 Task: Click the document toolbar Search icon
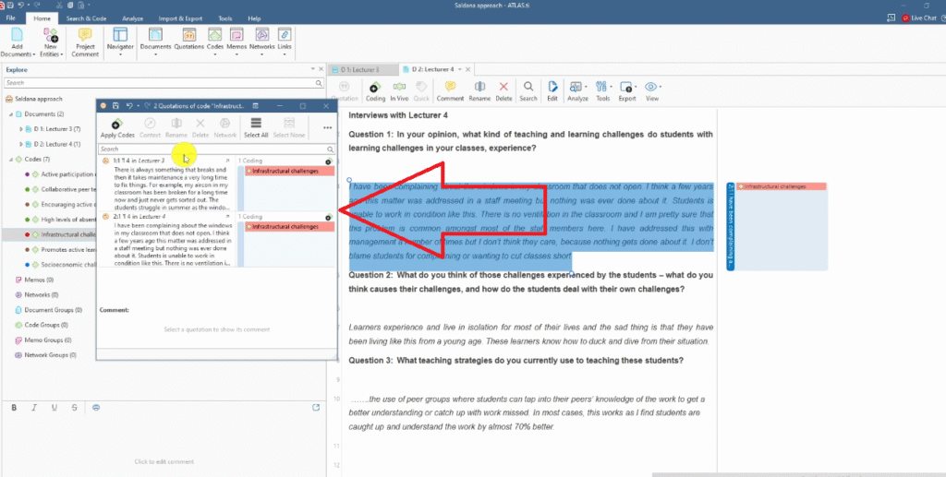(528, 89)
